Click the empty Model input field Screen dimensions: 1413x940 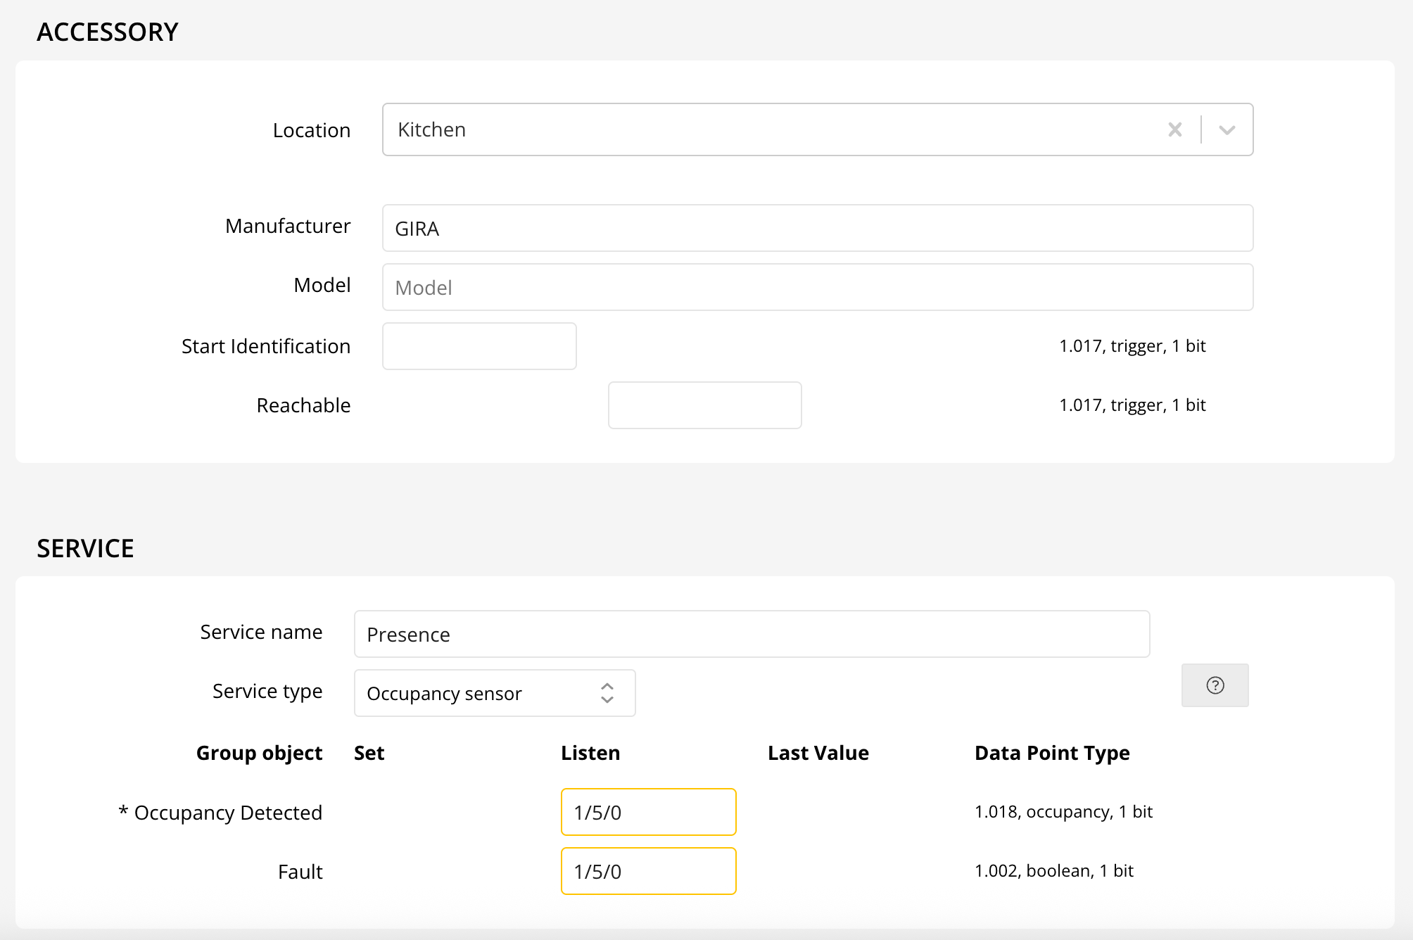pyautogui.click(x=817, y=287)
